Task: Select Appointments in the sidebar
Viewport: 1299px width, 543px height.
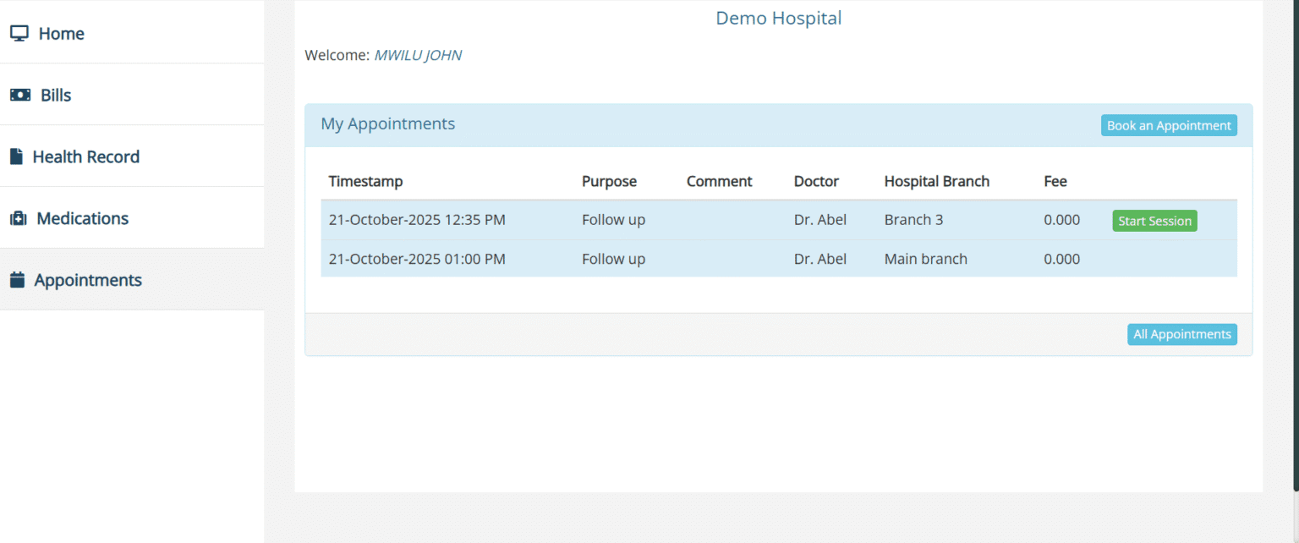Action: [x=88, y=280]
